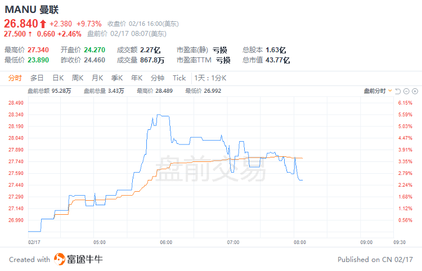Image resolution: width=422 pixels, height=271 pixels.
Task: Switch to the Tick tab
Action: [x=179, y=78]
